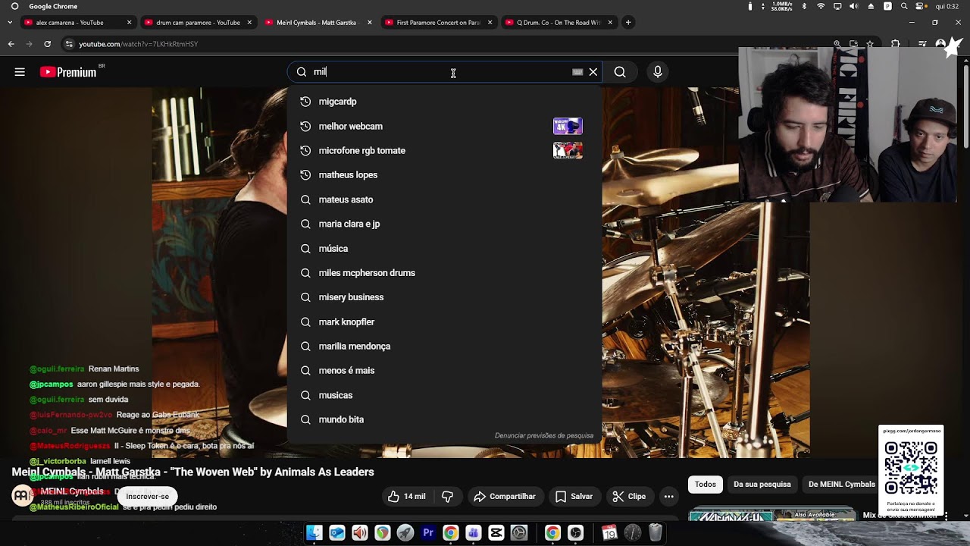
Task: Open macOS Wi-Fi status menu
Action: pyautogui.click(x=821, y=6)
